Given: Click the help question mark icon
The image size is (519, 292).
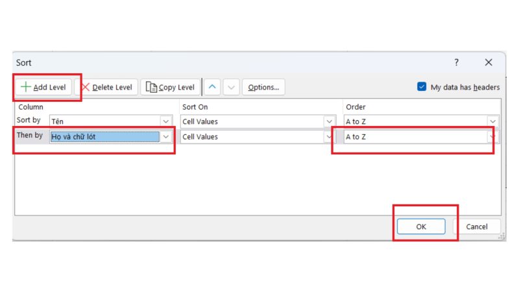Looking at the screenshot, I should (457, 62).
